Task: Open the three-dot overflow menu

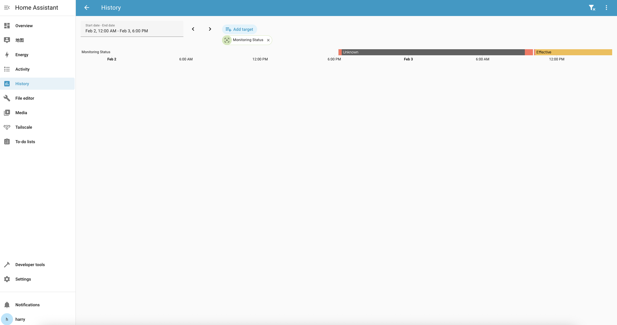Action: (x=606, y=8)
